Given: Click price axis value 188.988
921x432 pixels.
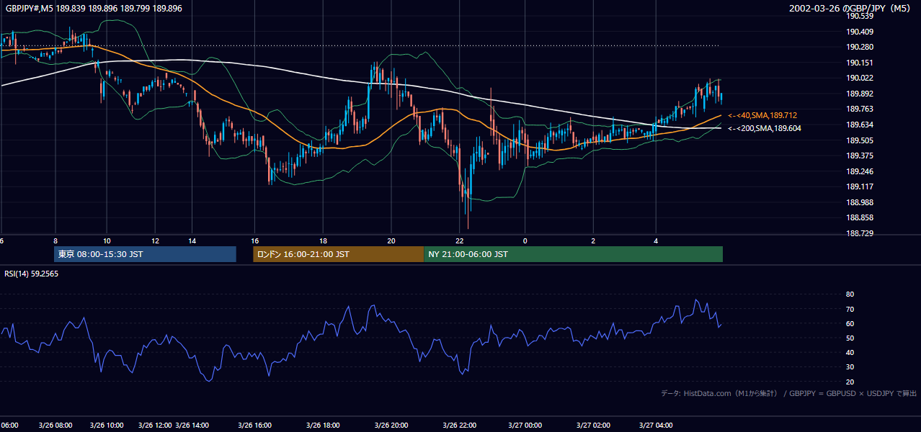Looking at the screenshot, I should click(860, 202).
